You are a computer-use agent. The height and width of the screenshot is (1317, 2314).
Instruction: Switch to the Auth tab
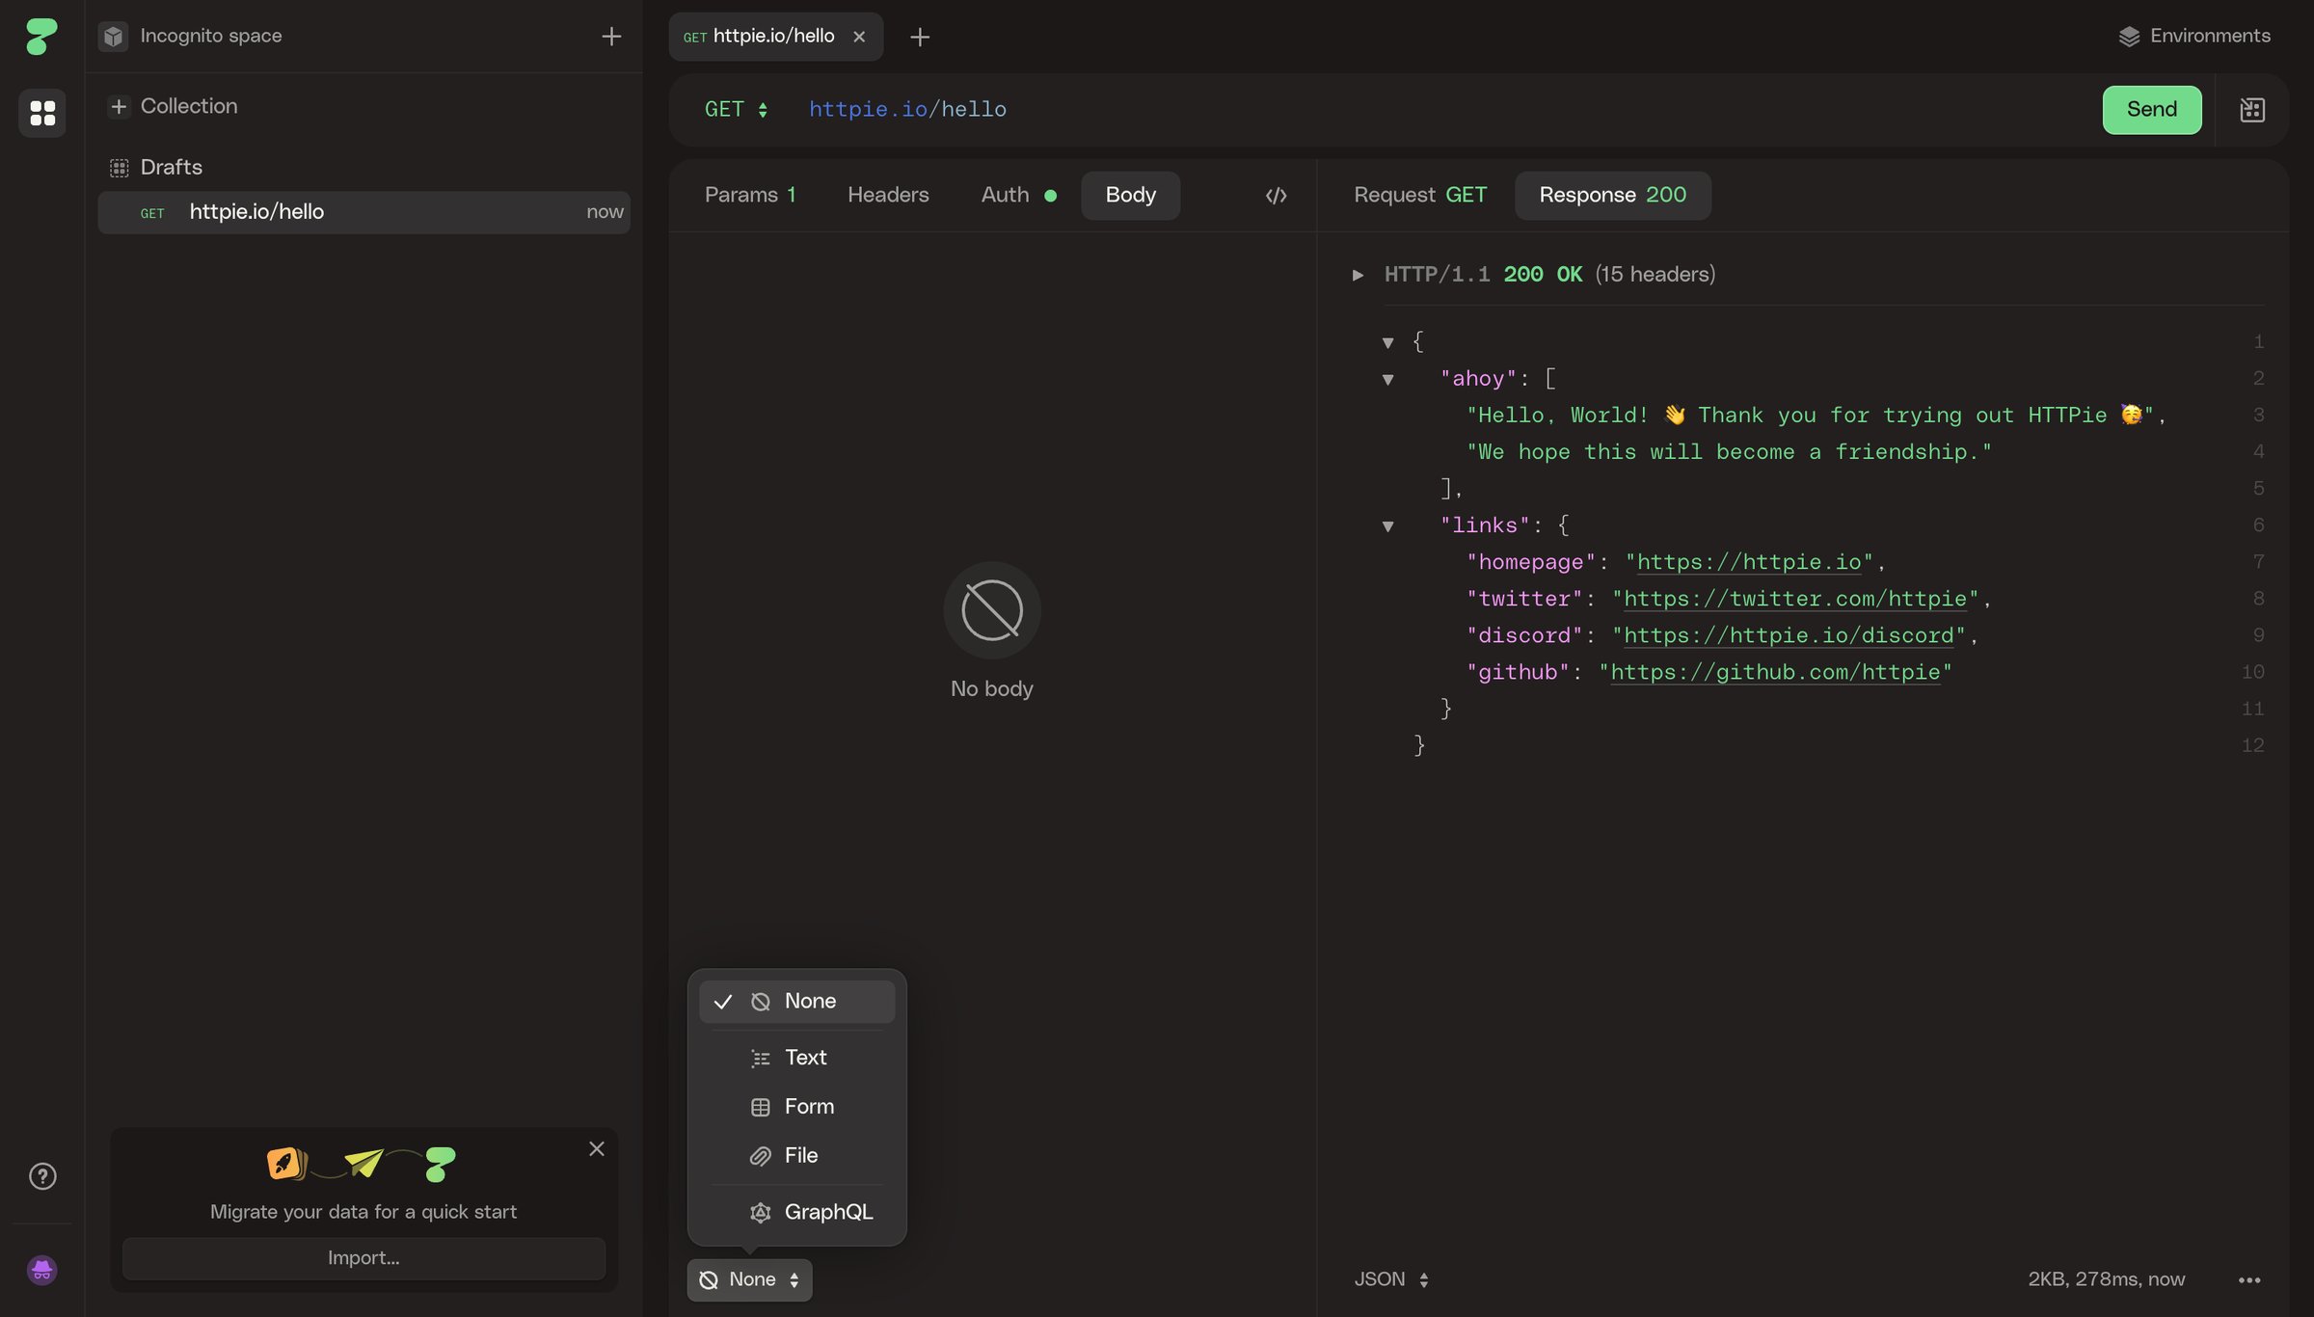click(1019, 196)
